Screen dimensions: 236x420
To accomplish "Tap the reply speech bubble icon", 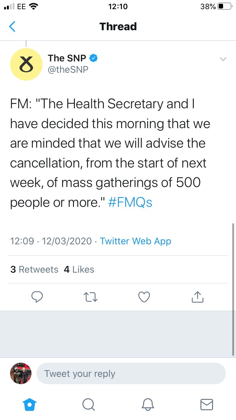I will (37, 297).
